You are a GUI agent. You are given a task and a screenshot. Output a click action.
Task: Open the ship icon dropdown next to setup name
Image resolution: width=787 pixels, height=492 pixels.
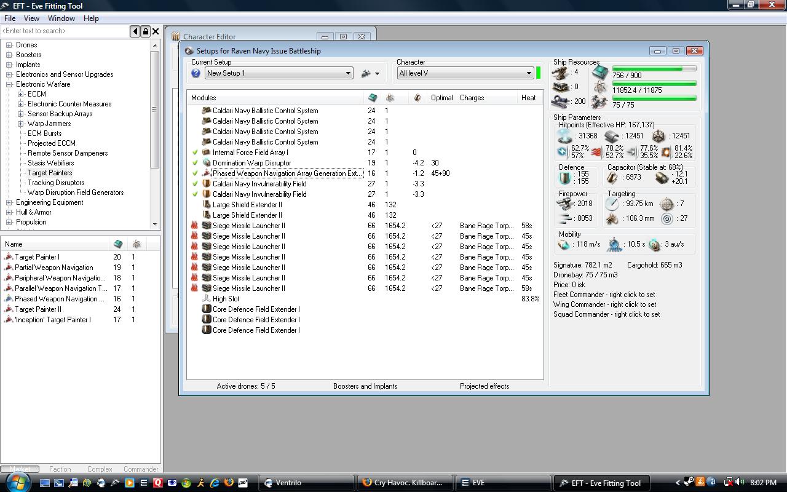(x=370, y=73)
